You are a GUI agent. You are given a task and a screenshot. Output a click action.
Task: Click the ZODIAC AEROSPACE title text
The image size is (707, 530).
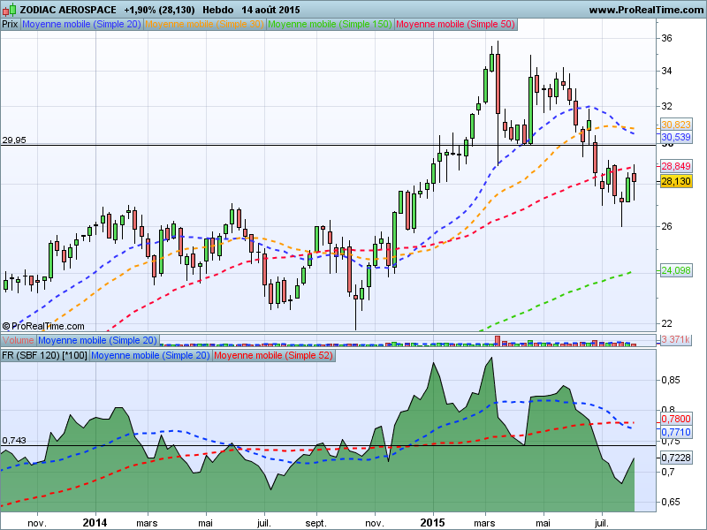(68, 10)
